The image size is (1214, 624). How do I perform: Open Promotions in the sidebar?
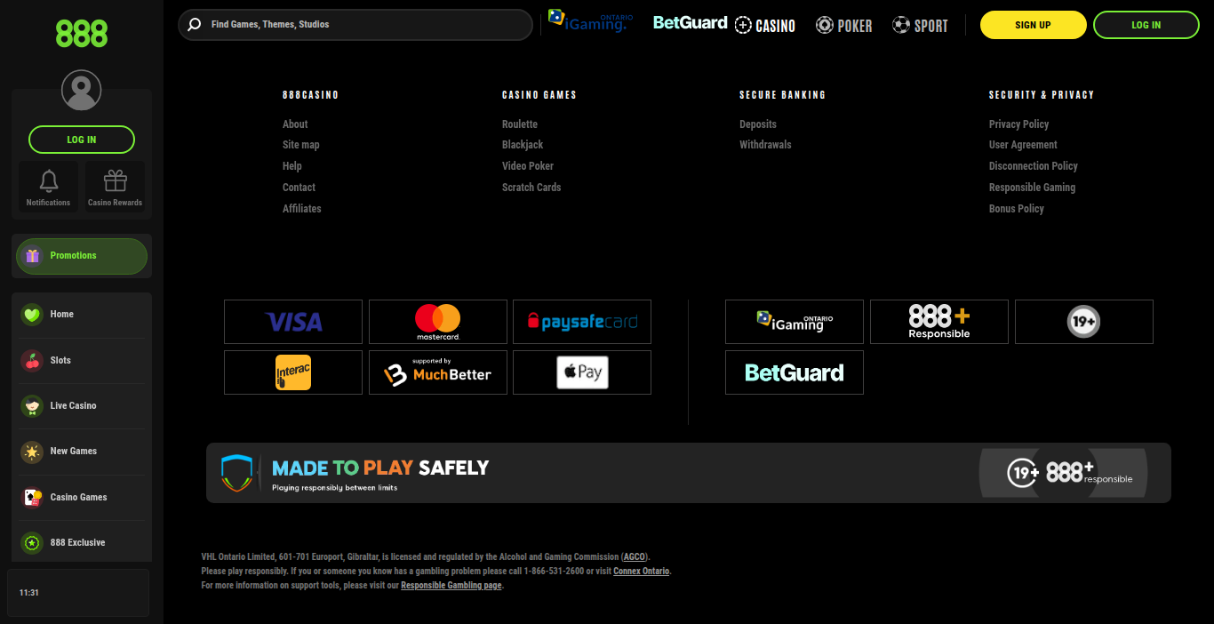(82, 256)
